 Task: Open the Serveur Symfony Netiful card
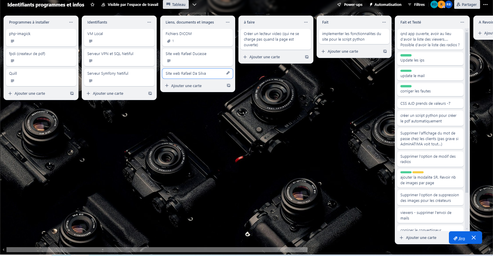[x=119, y=77]
